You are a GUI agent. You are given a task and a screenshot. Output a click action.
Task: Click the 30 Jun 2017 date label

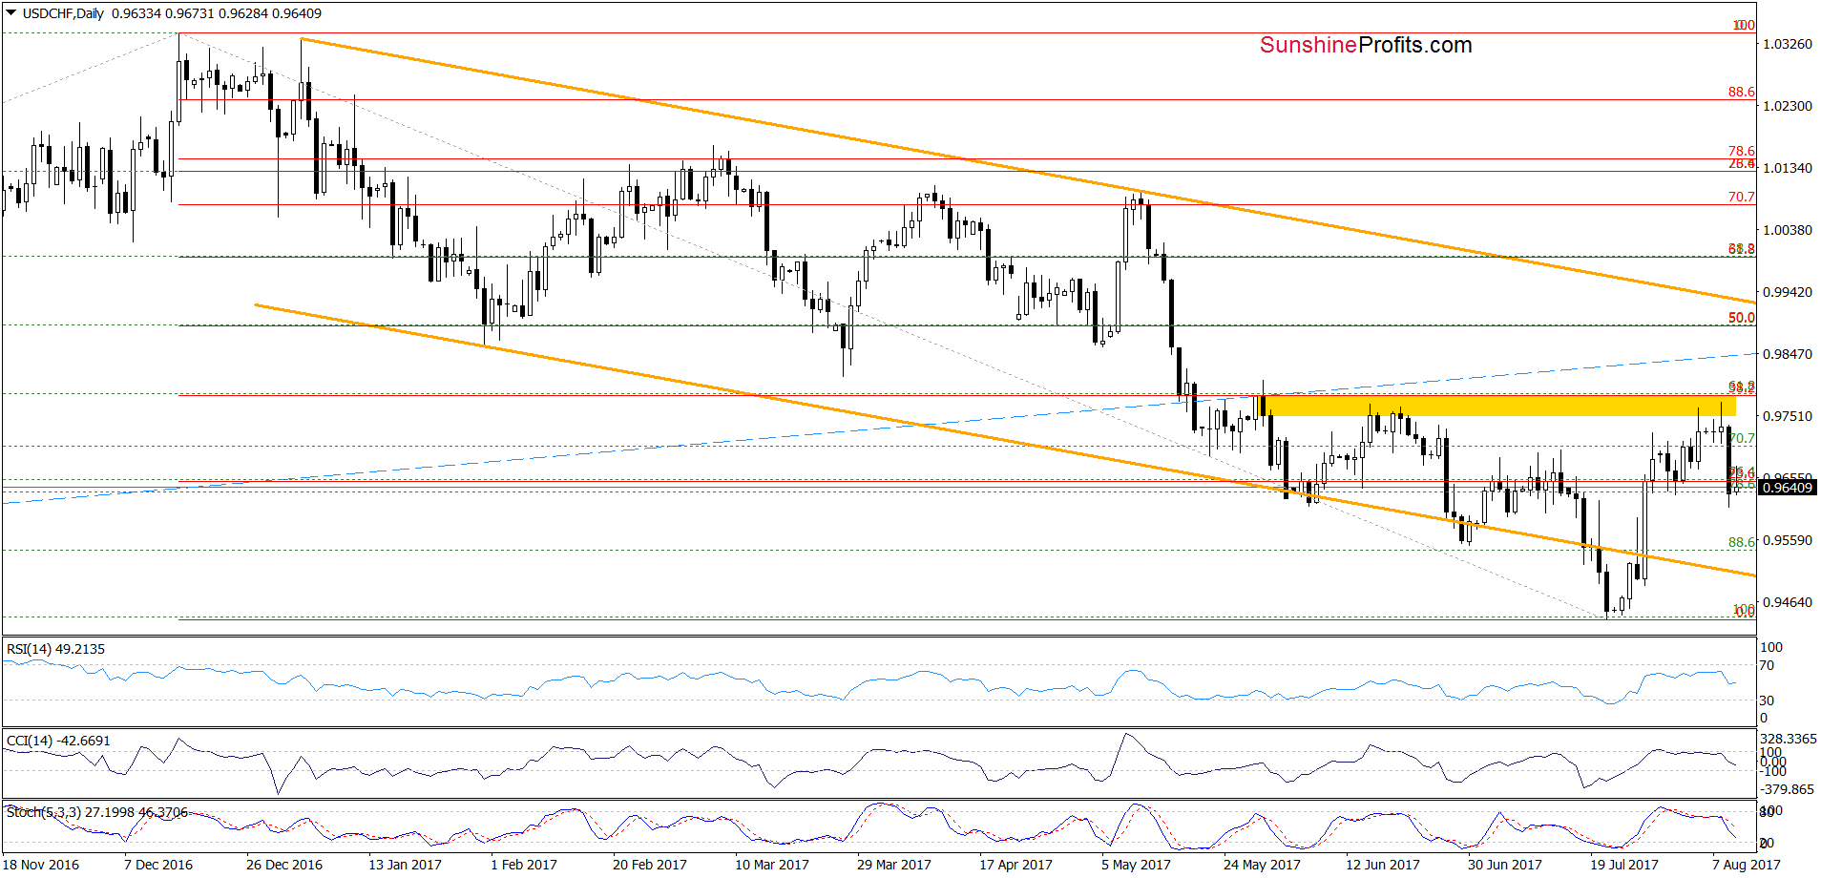(x=1505, y=865)
